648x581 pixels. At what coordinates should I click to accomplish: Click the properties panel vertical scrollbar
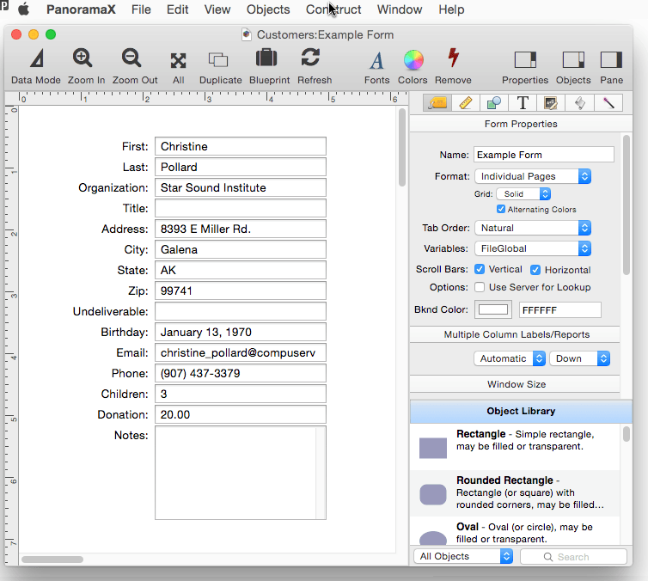pyautogui.click(x=627, y=205)
